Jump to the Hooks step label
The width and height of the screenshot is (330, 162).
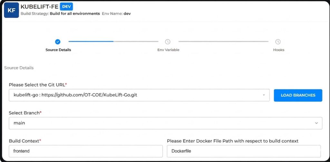(279, 50)
